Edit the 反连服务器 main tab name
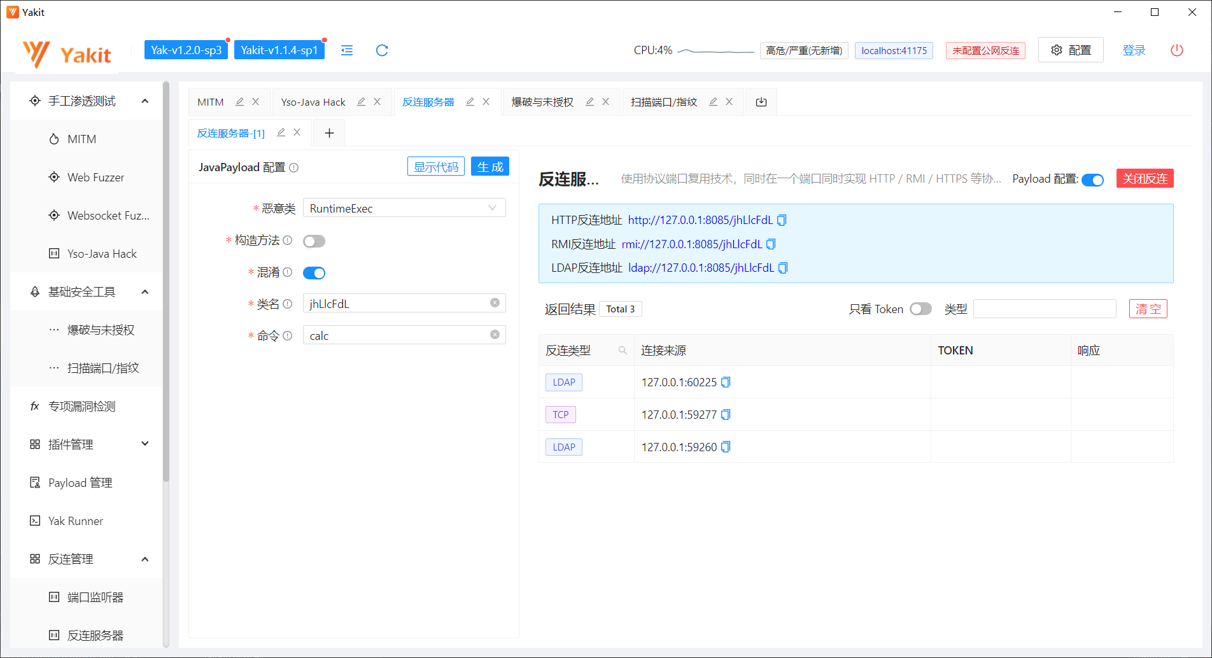This screenshot has width=1212, height=658. pos(470,102)
